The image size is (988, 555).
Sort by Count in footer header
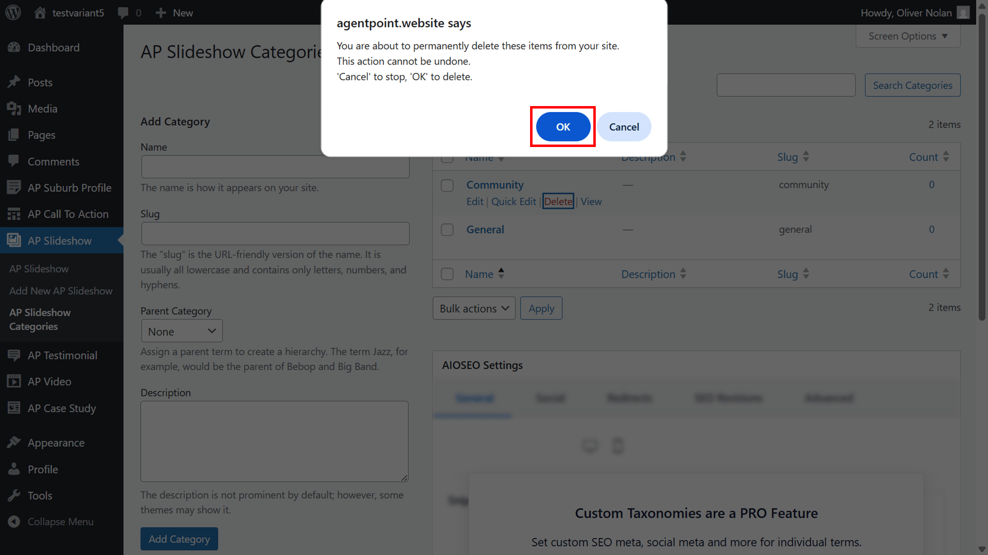click(929, 274)
